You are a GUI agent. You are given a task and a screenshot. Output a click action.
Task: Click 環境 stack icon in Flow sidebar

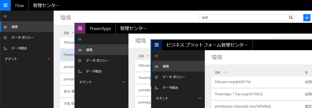click(5, 27)
